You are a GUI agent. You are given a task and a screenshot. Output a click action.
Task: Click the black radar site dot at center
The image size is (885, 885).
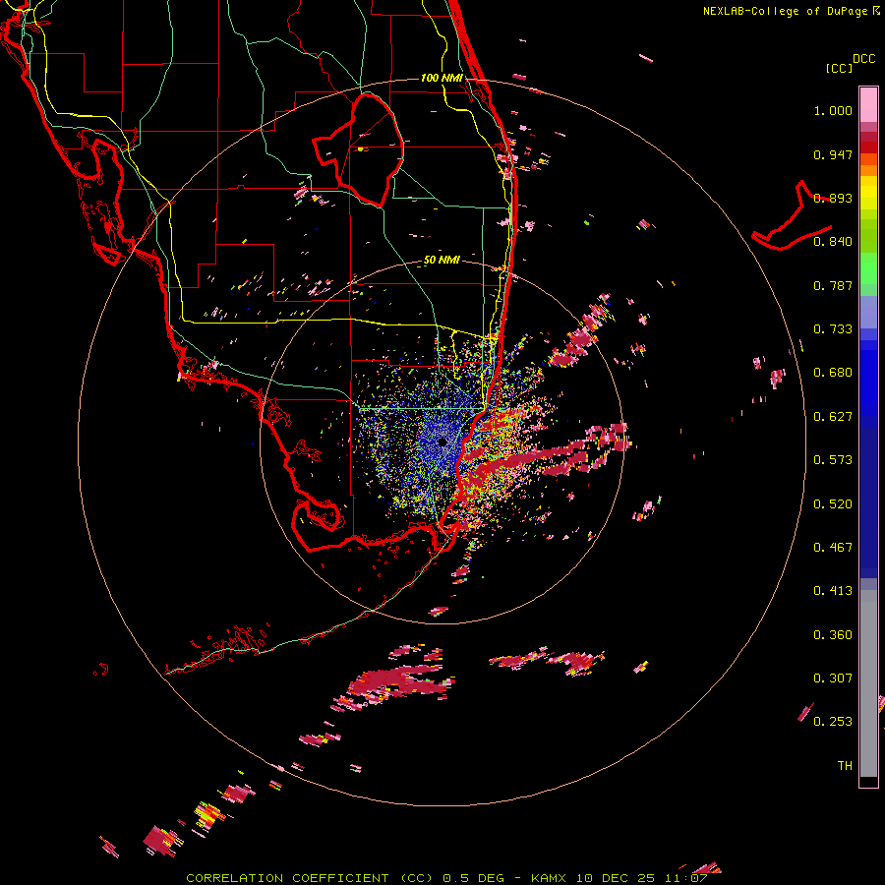[442, 442]
